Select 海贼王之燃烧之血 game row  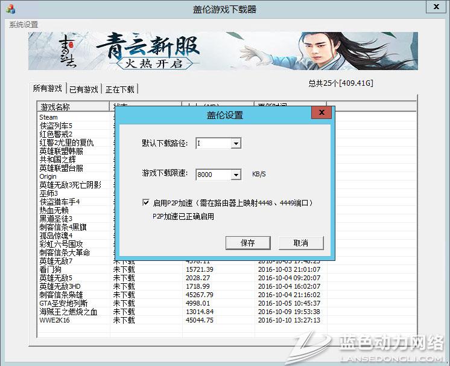[x=69, y=312]
